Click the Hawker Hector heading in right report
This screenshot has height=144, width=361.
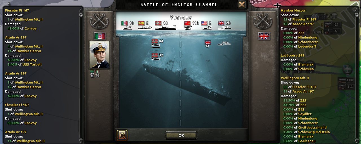pyautogui.click(x=293, y=10)
